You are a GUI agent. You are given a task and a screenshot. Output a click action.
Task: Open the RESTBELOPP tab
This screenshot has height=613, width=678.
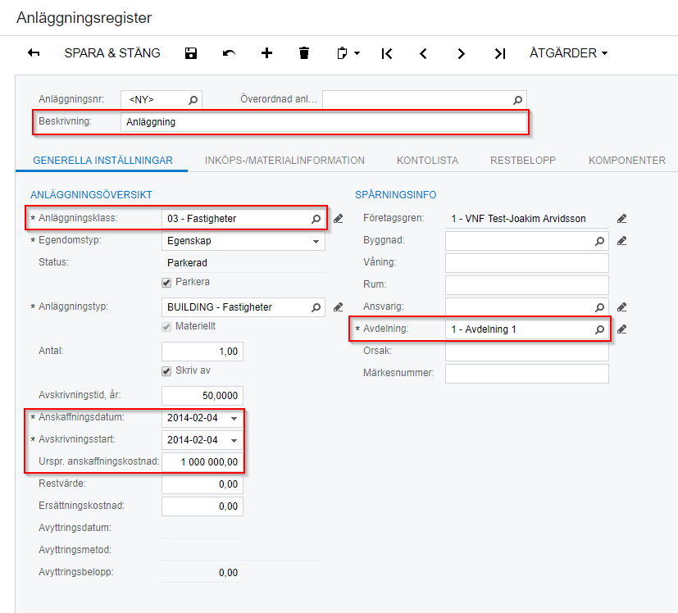[523, 161]
